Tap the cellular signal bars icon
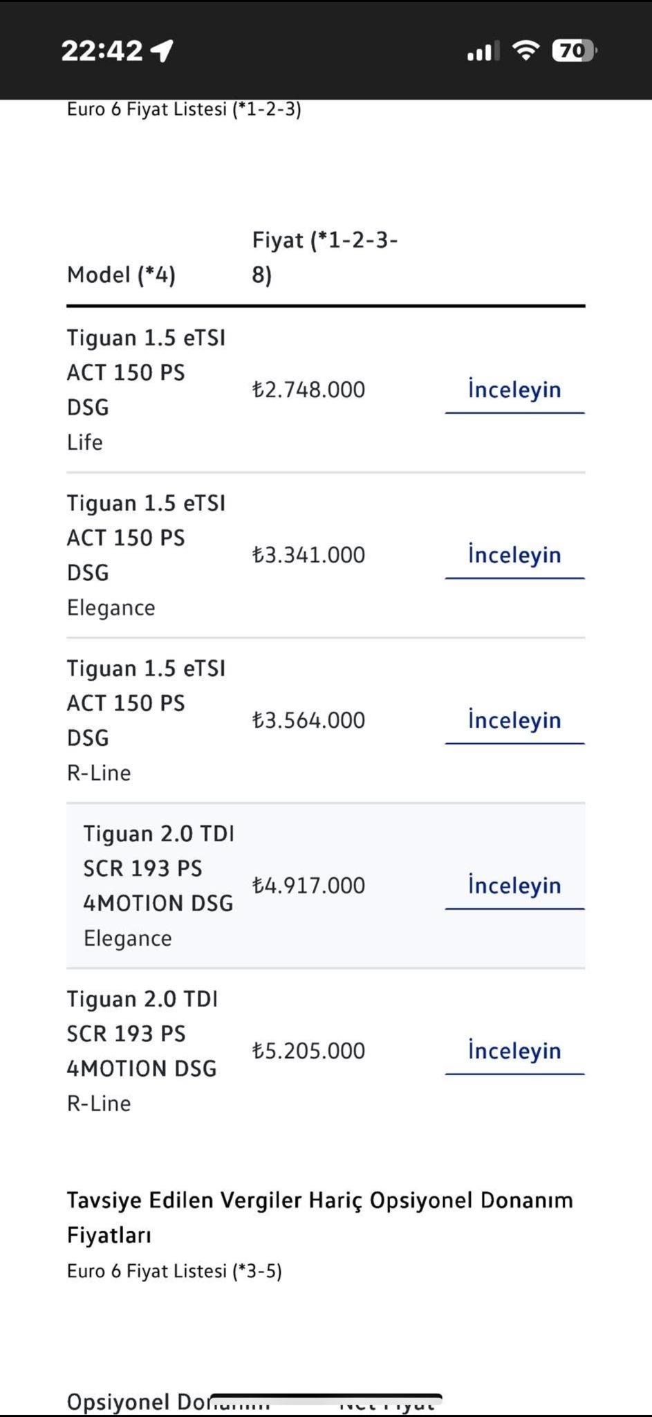 tap(483, 51)
